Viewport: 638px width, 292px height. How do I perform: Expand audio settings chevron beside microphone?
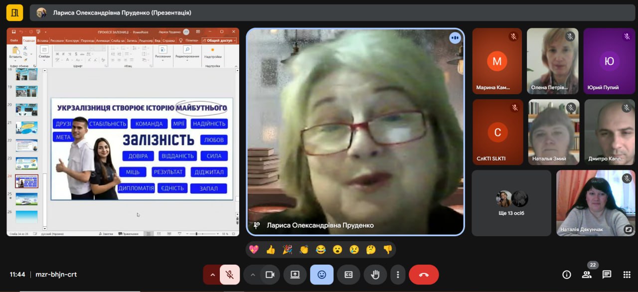pos(212,275)
